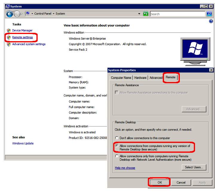Click Cancel in System Properties
221x193 pixels.
coord(181,183)
